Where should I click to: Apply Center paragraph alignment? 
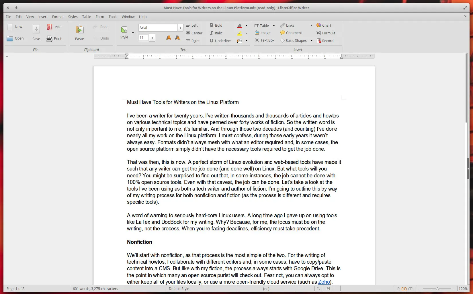(194, 33)
